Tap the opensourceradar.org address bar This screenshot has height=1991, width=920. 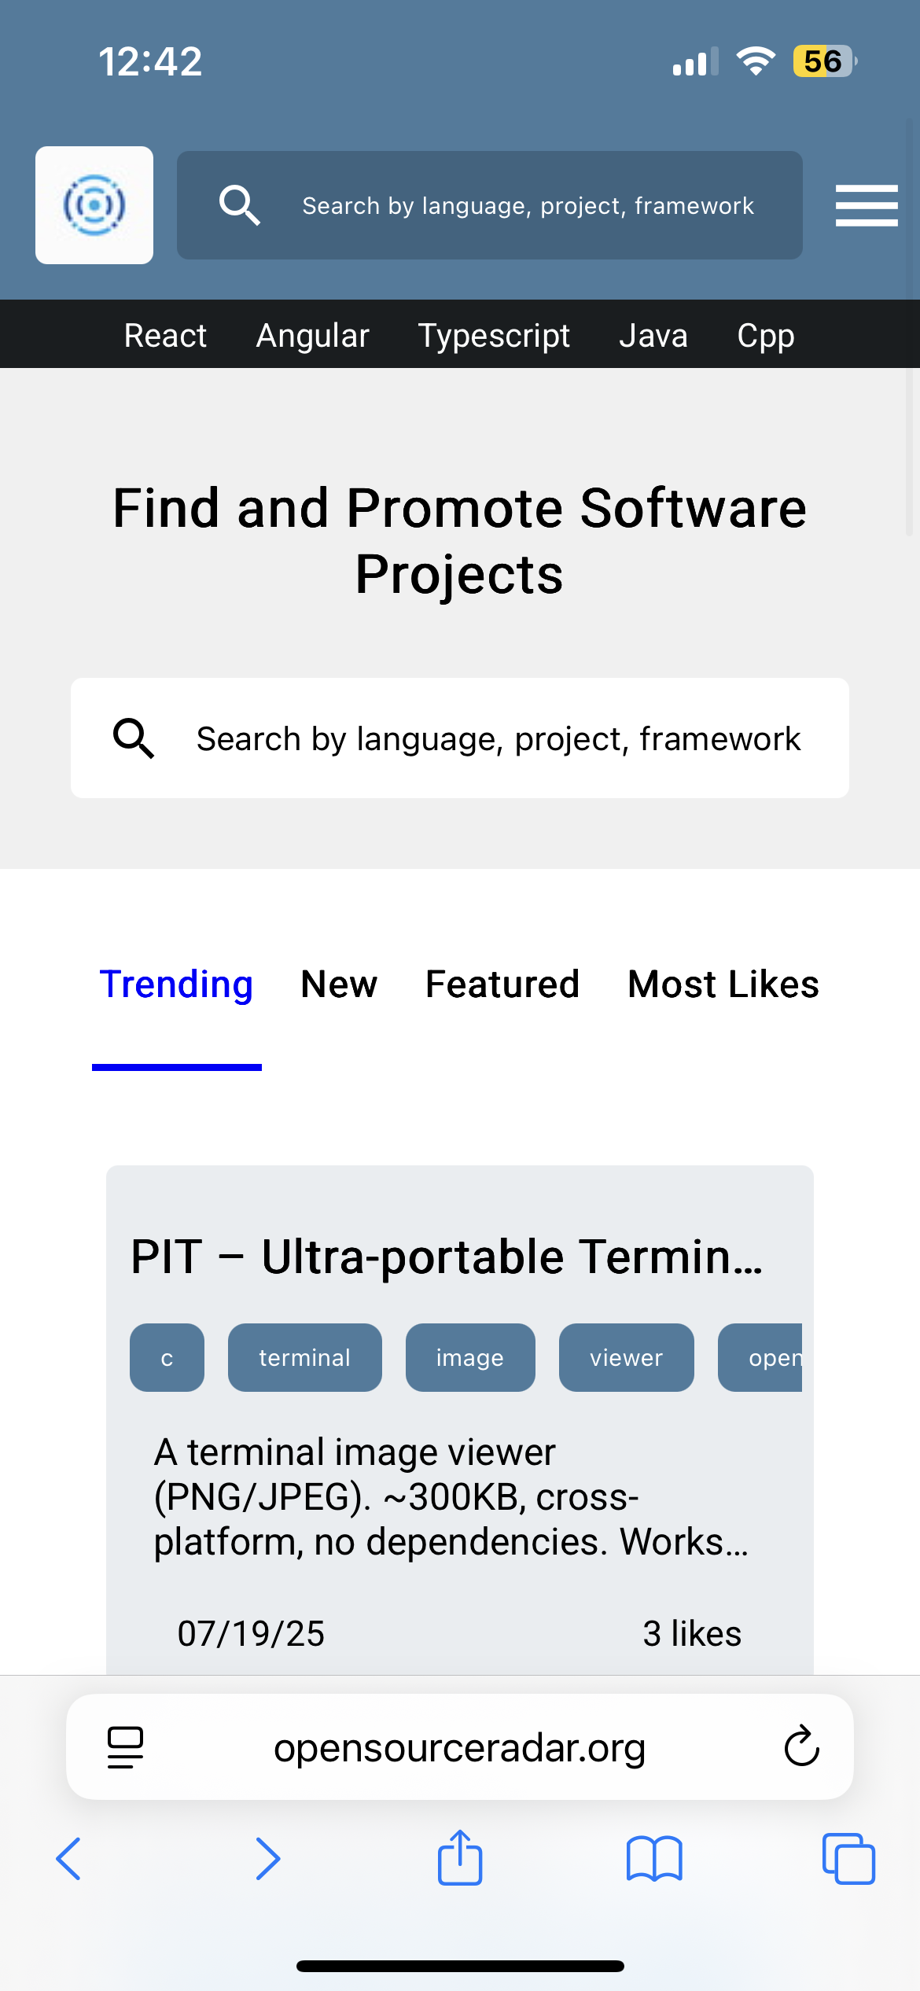pyautogui.click(x=460, y=1747)
